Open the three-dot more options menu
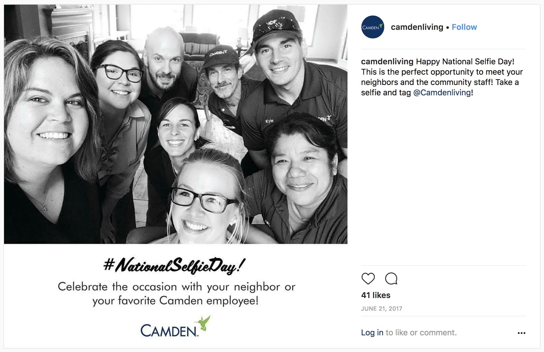Image resolution: width=544 pixels, height=352 pixels. tap(521, 333)
